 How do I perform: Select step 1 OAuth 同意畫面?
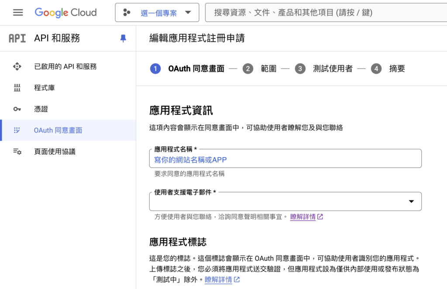tap(188, 68)
